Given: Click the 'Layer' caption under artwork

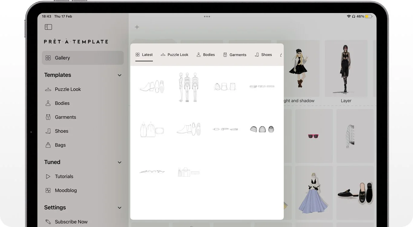Looking at the screenshot, I should click(x=346, y=101).
